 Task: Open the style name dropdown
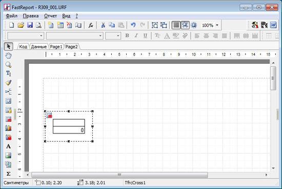(x=41, y=35)
